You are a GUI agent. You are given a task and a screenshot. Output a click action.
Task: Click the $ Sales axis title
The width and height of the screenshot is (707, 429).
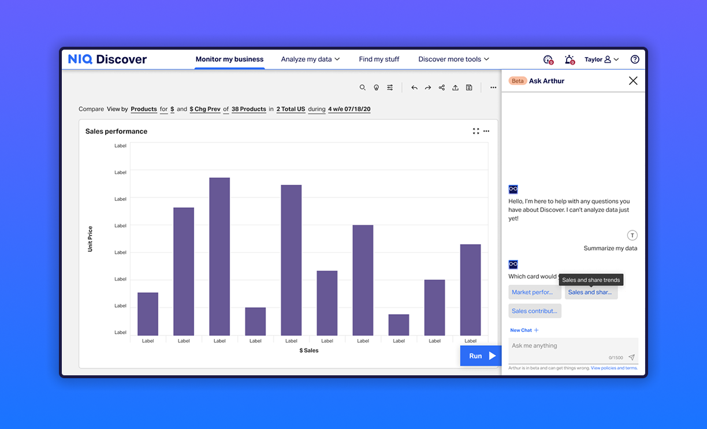click(x=309, y=350)
